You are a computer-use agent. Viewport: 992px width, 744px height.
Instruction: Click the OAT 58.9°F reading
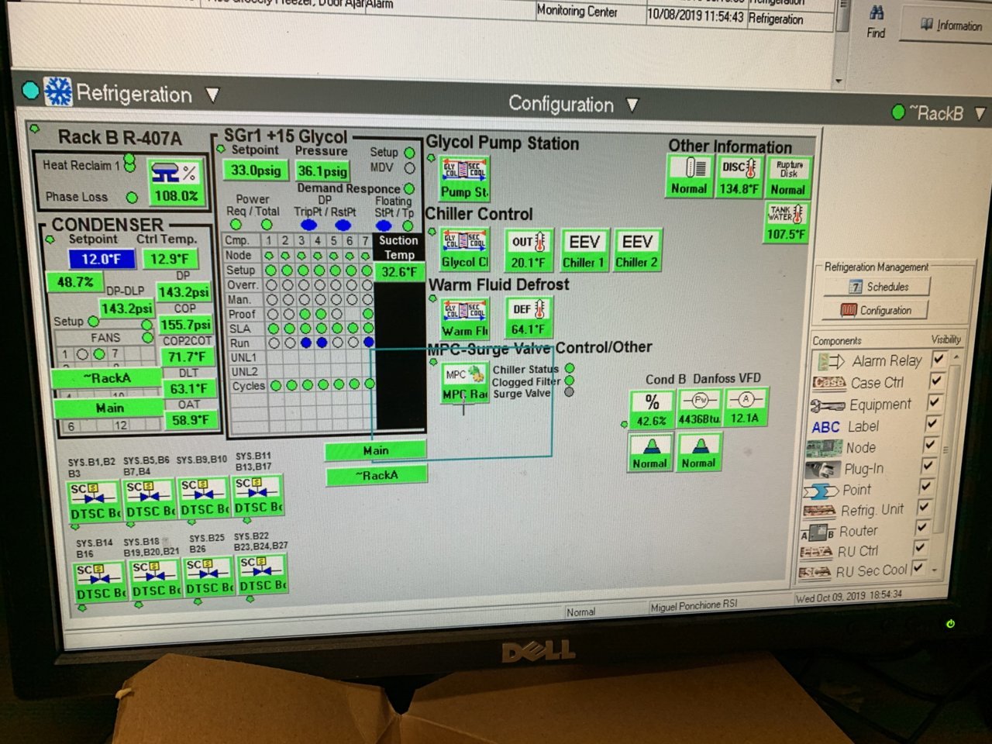[190, 420]
